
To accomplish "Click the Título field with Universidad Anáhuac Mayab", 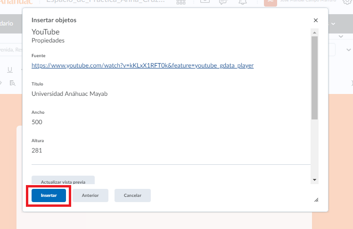I will [x=69, y=94].
